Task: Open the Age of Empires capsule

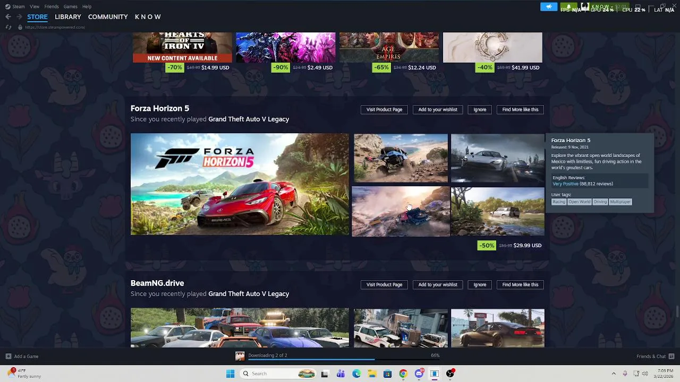Action: 389,47
